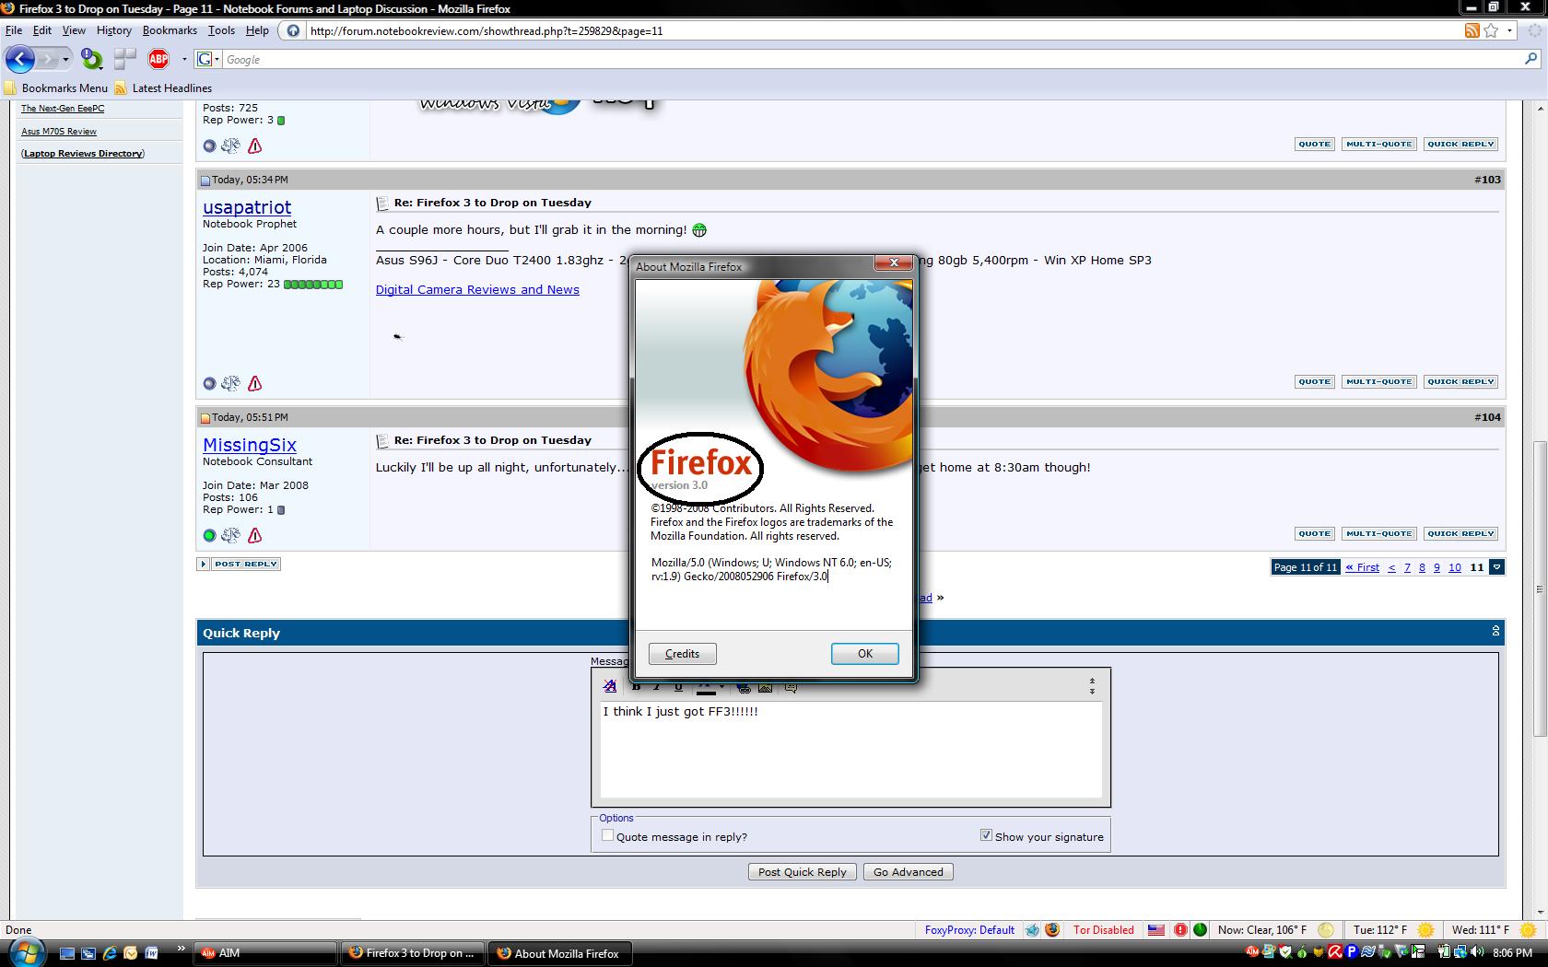This screenshot has height=967, width=1548.
Task: Click the US flag icon in status bar
Action: 1155,930
